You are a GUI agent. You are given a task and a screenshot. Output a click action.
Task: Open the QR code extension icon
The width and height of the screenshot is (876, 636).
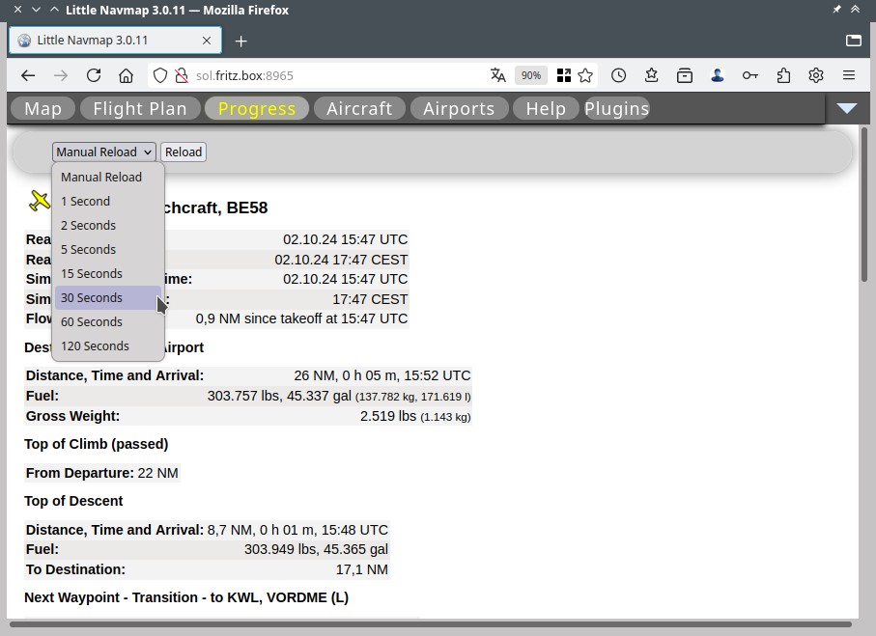pos(564,75)
